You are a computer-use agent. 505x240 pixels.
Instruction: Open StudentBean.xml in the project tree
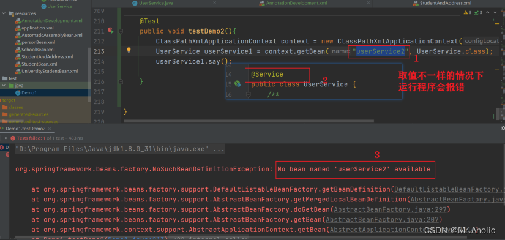click(39, 64)
